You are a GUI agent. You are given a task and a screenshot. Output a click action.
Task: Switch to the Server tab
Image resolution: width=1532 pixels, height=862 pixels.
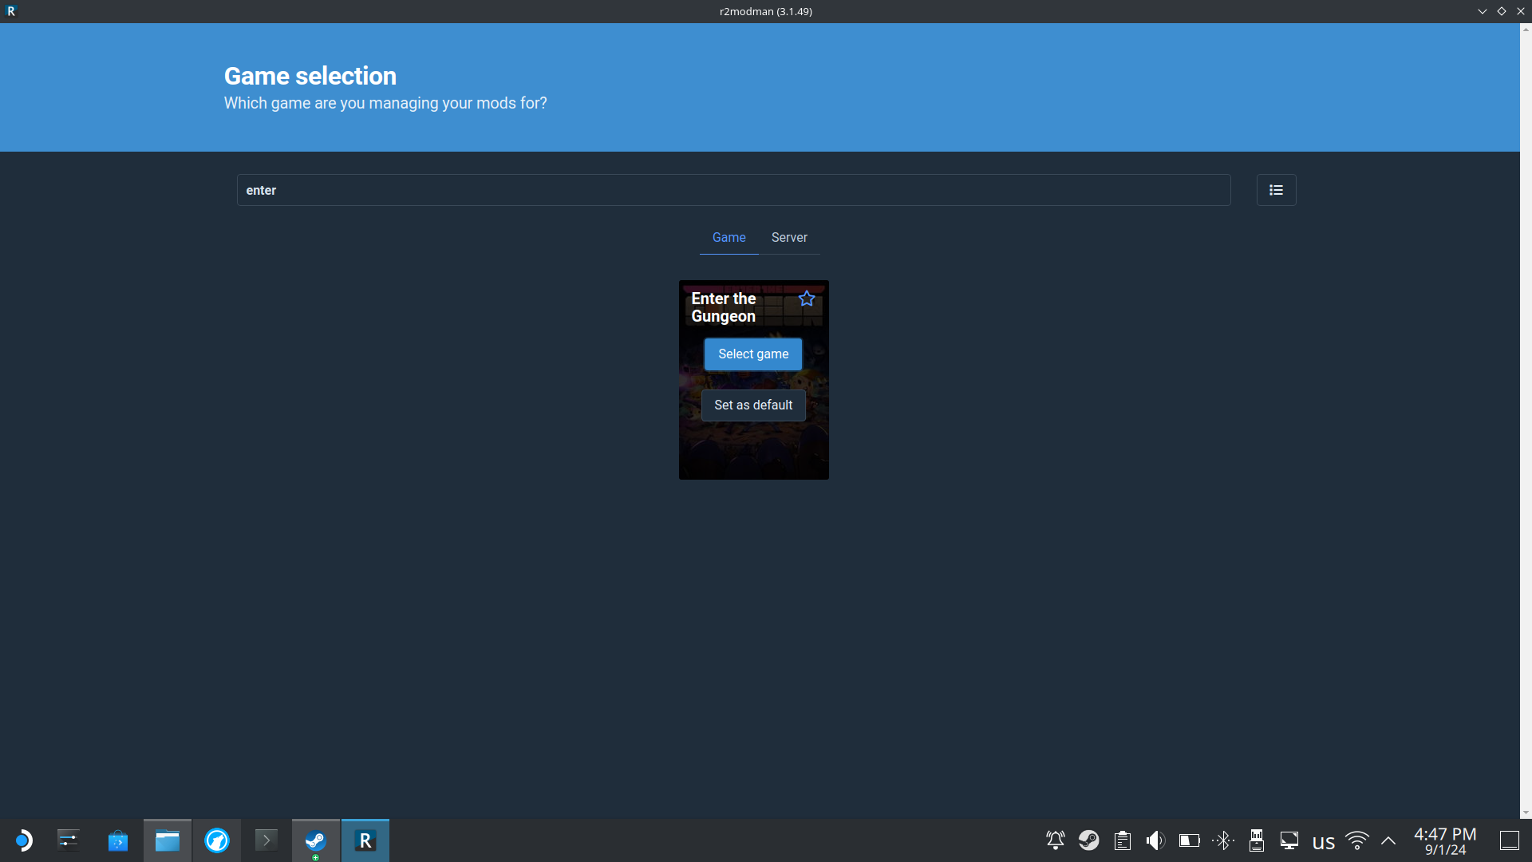(789, 238)
